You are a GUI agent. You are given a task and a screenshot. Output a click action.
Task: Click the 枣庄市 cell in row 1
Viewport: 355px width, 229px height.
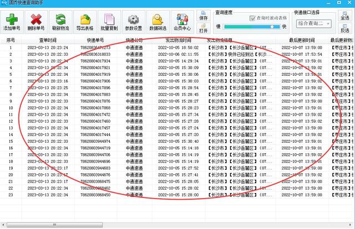[342, 48]
